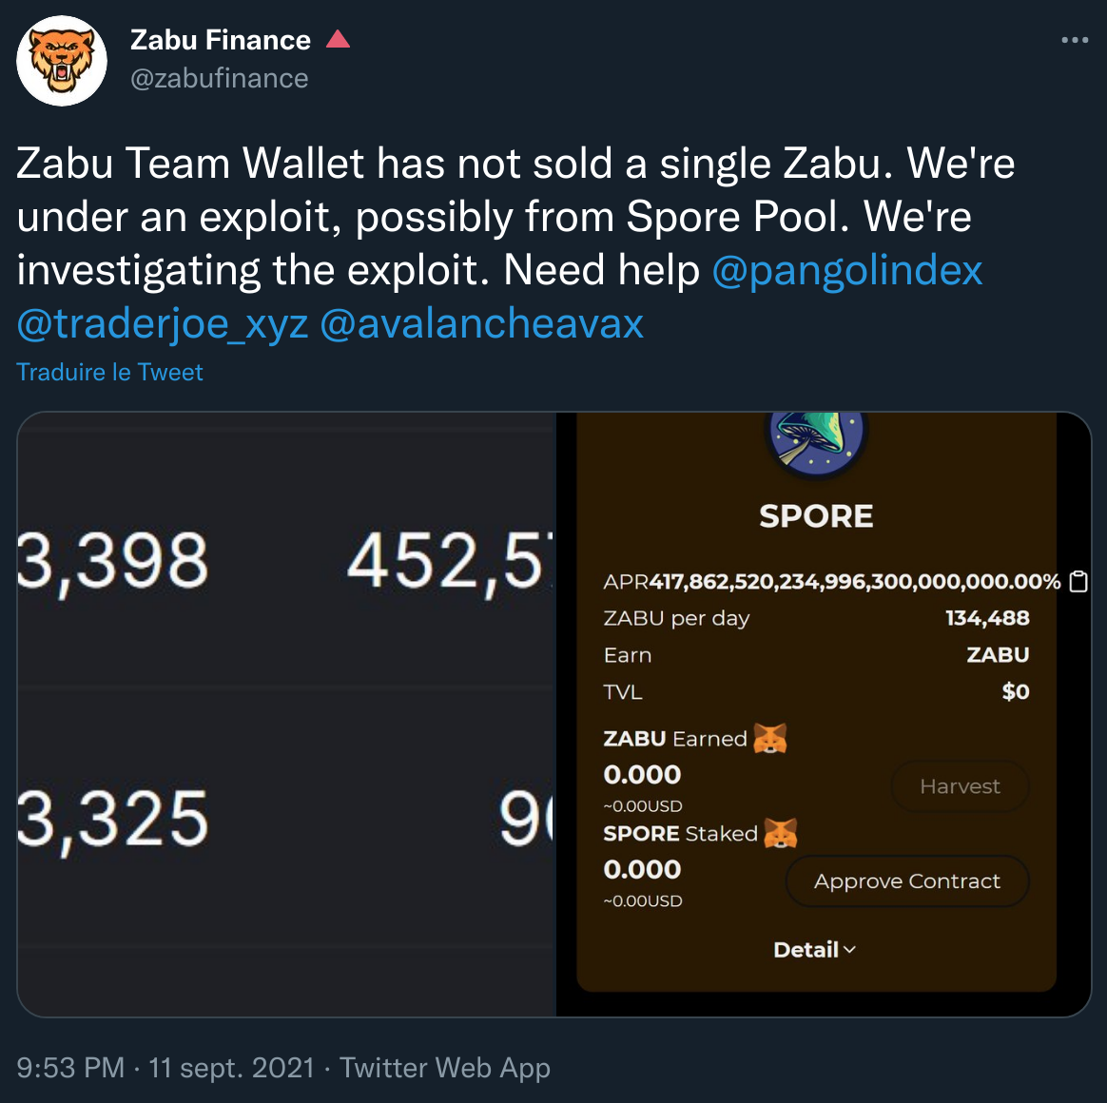Open the @pangolindex mention
The image size is (1107, 1103).
846,270
